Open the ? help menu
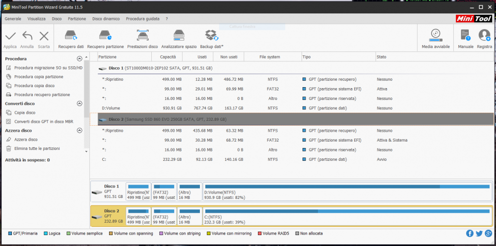The height and width of the screenshot is (246, 496). pyautogui.click(x=167, y=19)
